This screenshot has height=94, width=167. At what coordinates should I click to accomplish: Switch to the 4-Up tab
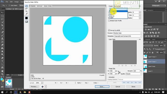(x=50, y=6)
